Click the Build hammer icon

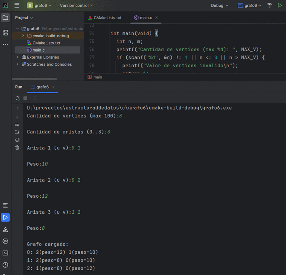270,6
